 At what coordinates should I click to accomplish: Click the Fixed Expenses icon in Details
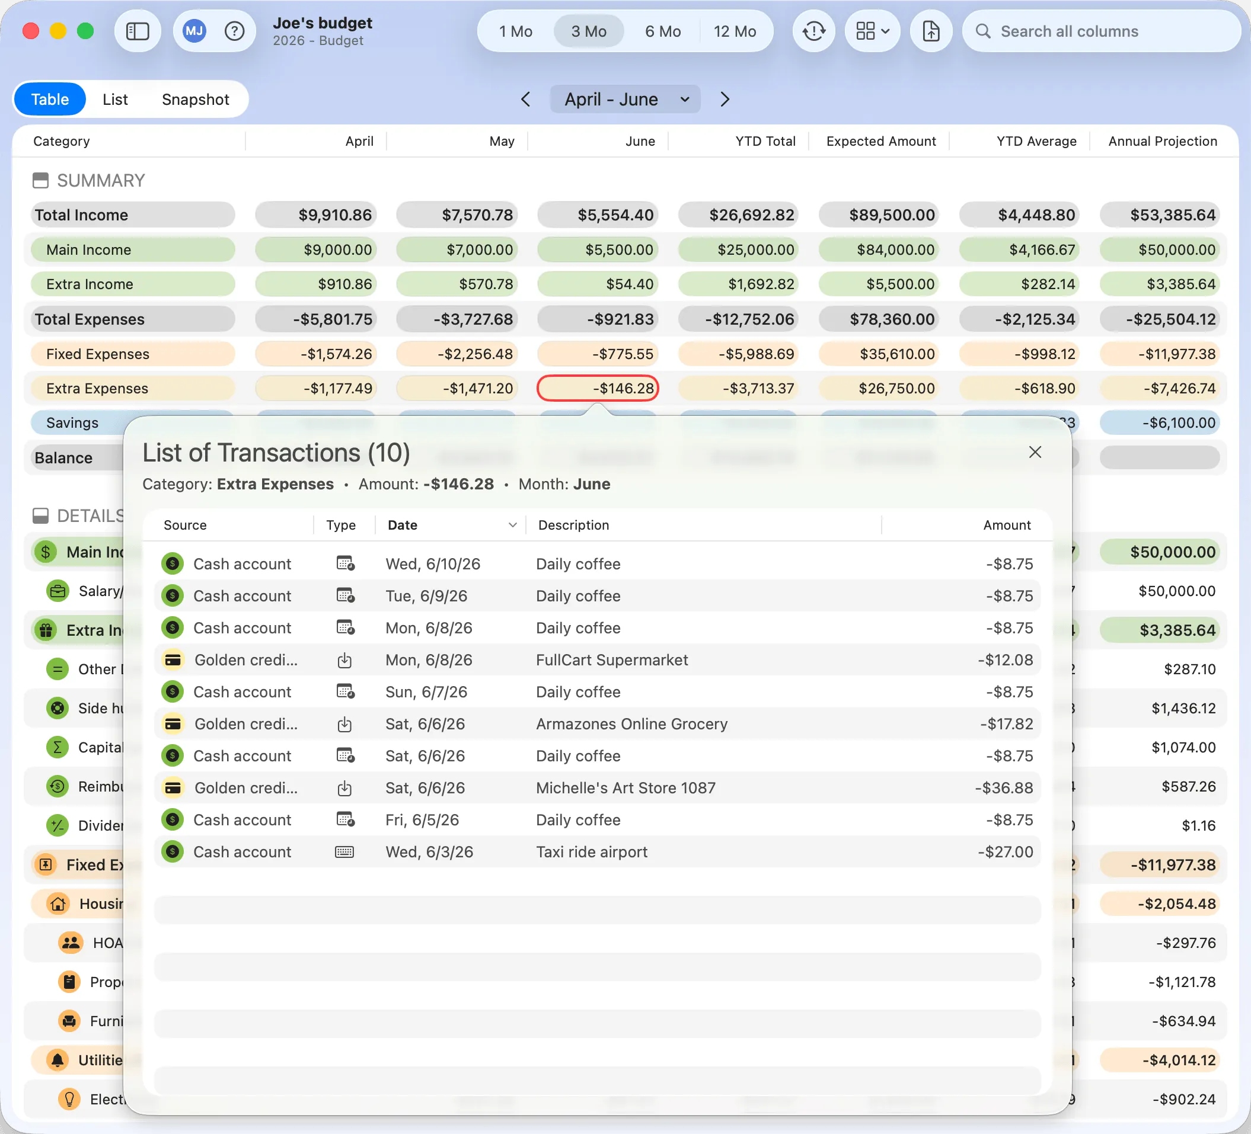[x=46, y=864]
